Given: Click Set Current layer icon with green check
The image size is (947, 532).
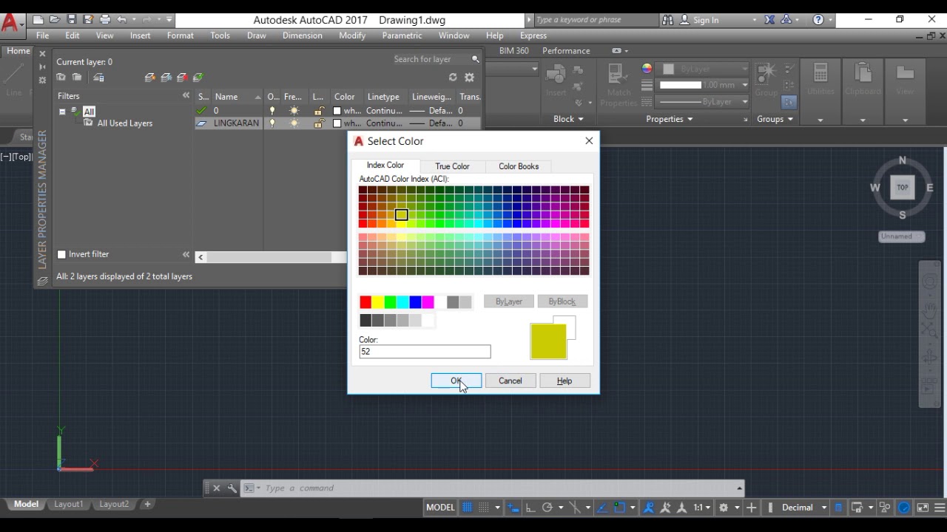Looking at the screenshot, I should pyautogui.click(x=198, y=78).
